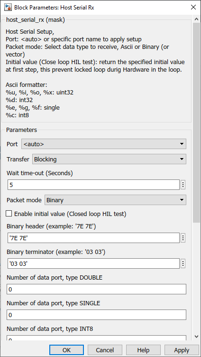Screen dimensions: 201x357
Task: Open the Port dropdown showing <auto>
Action: coord(104,144)
